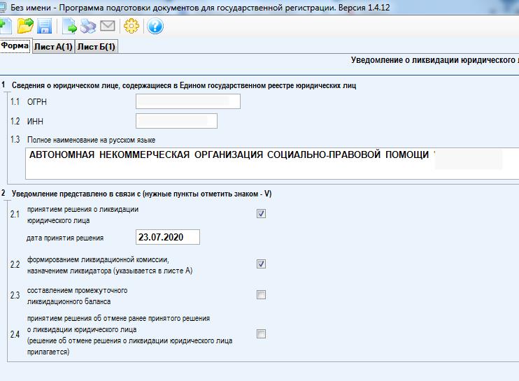Click the decision date field showing 23.07.2020

click(x=167, y=238)
